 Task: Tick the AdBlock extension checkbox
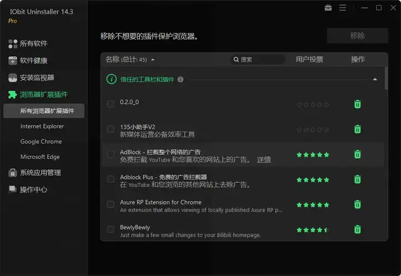click(110, 154)
